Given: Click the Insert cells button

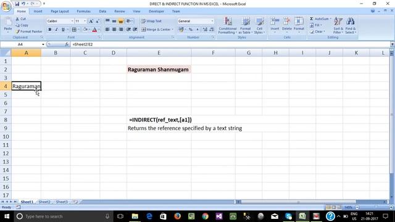Looking at the screenshot, I should [x=275, y=25].
